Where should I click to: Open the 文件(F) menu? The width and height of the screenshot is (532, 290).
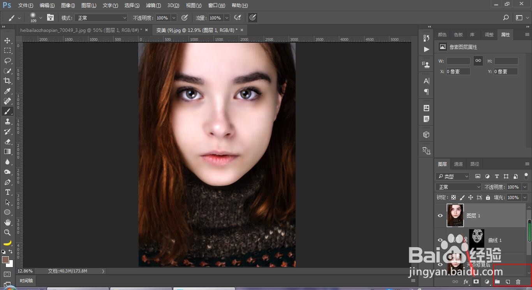click(x=26, y=5)
